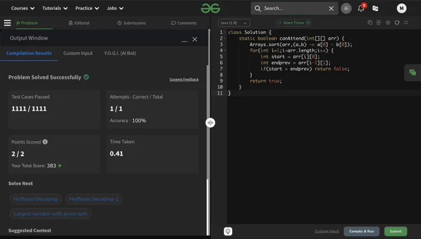Screen dimensions: 421x239
Task: Open the Huffman Decoding-1 problem
Action: (94, 199)
